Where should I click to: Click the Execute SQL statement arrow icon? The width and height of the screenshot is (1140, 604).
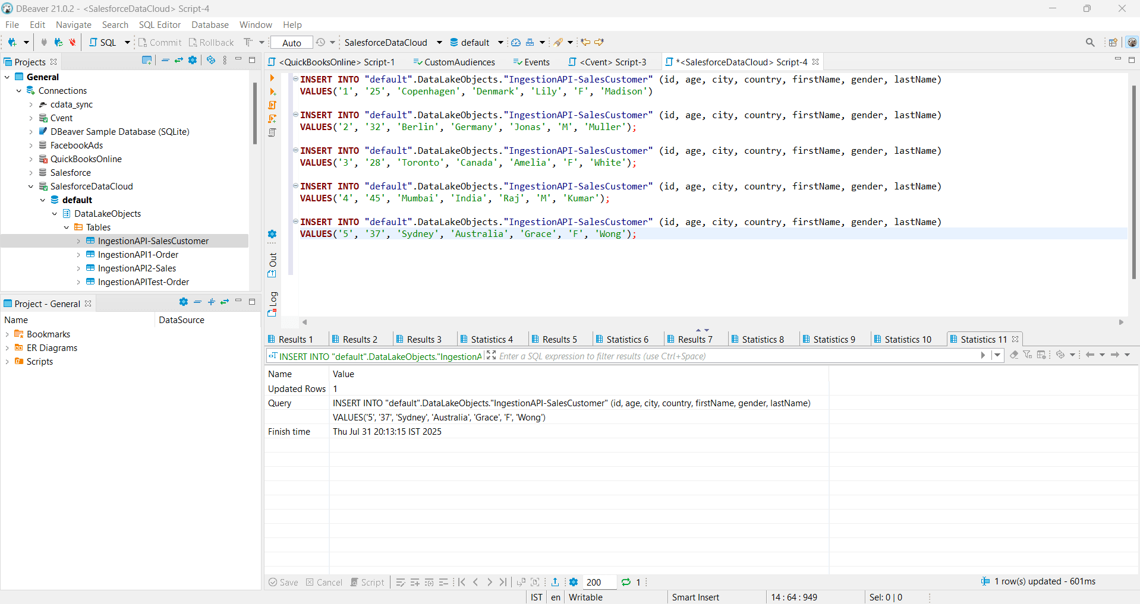tap(272, 78)
